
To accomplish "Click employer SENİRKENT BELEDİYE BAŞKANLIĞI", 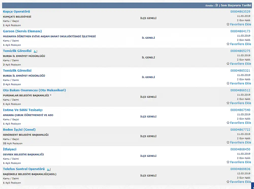I will click(x=26, y=135).
